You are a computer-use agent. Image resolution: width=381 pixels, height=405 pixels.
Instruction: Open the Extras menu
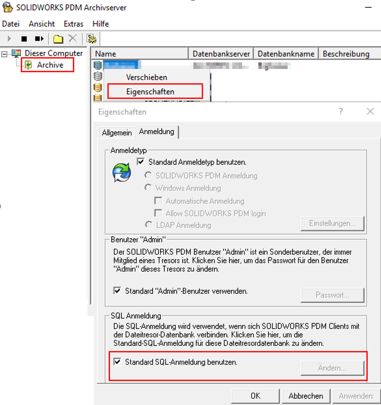74,23
